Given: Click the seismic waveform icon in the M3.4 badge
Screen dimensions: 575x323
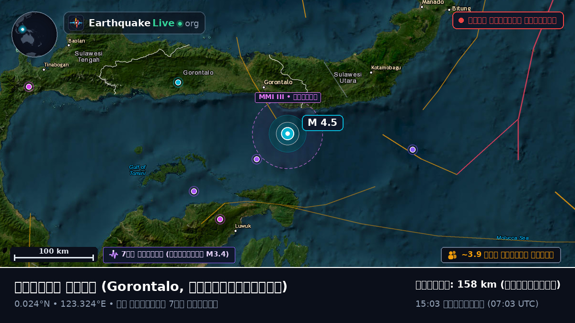Looking at the screenshot, I should [114, 255].
